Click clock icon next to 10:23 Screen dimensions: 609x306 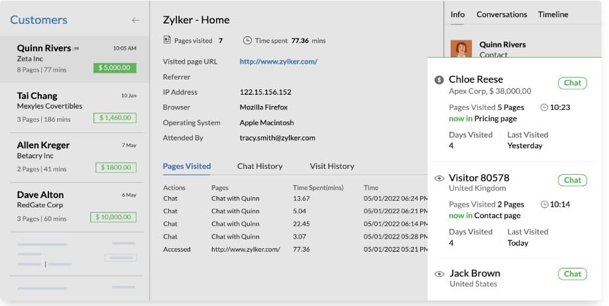[545, 107]
